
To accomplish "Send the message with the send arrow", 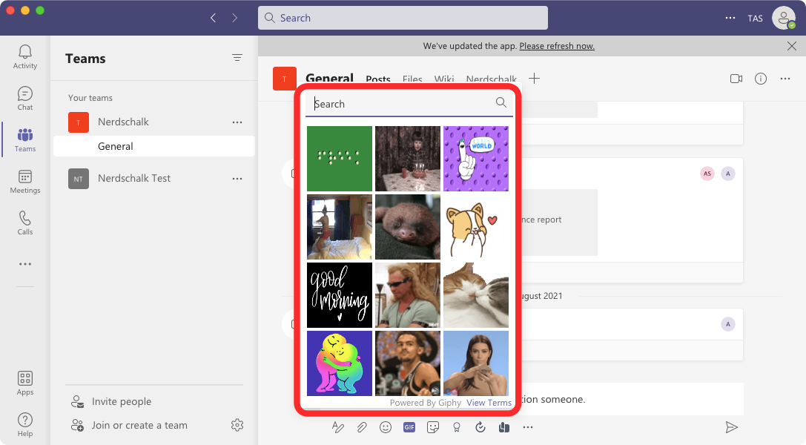I will [731, 427].
